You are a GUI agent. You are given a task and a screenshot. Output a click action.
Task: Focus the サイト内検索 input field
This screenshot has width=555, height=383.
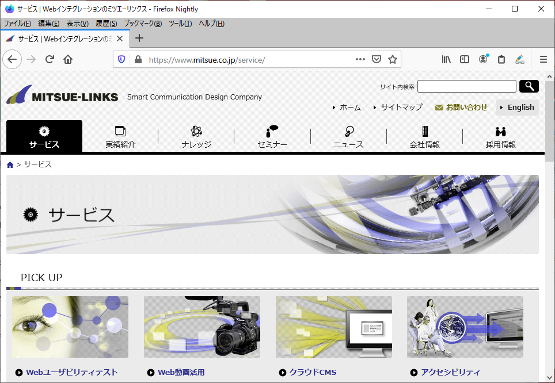tap(466, 86)
